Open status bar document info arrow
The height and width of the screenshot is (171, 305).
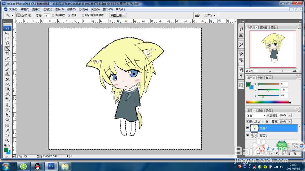click(68, 156)
